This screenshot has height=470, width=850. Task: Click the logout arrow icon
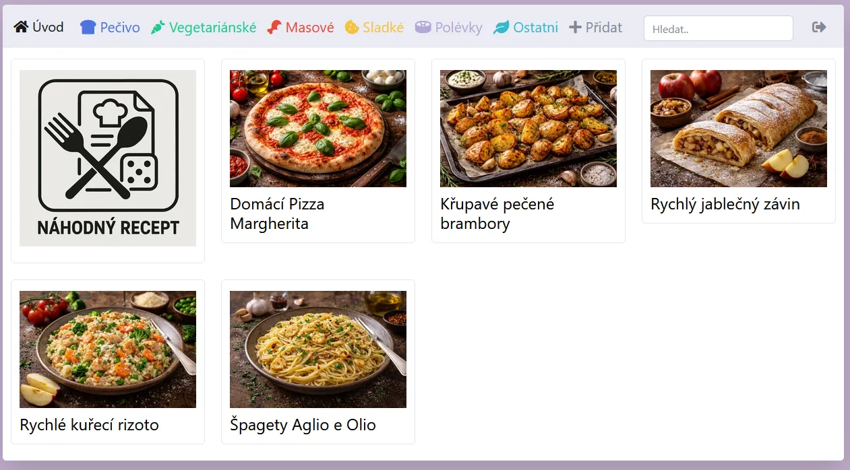coord(819,27)
